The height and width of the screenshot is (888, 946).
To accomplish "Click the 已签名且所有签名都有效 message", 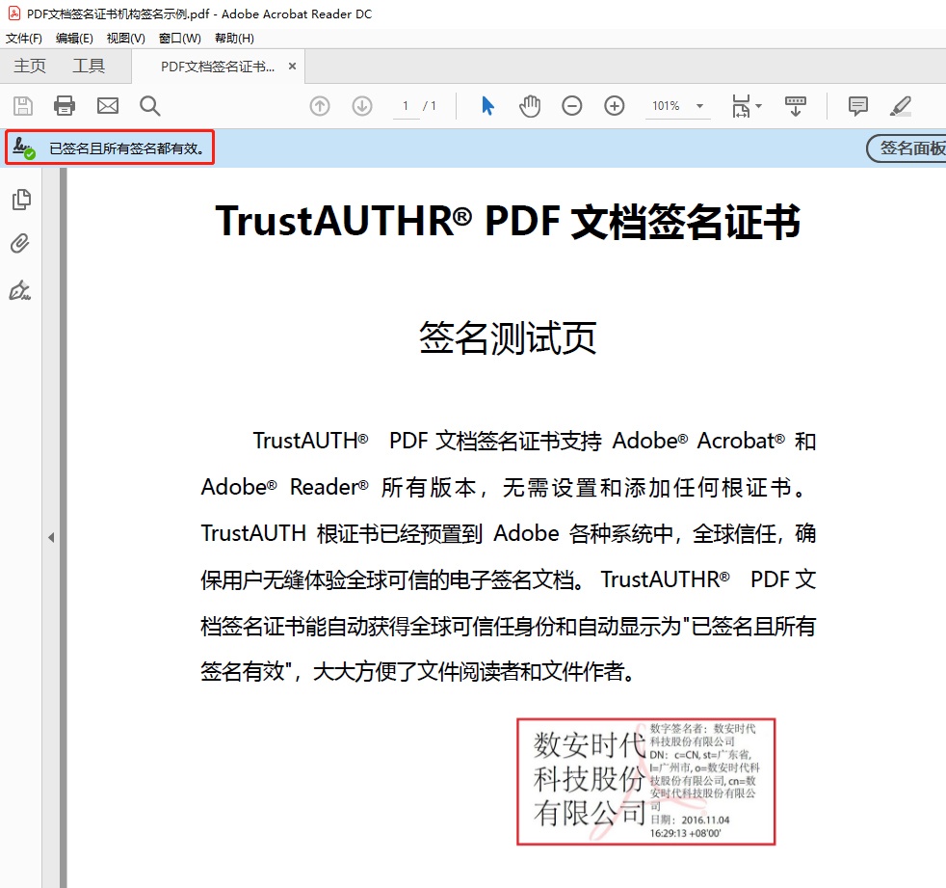I will pos(127,148).
